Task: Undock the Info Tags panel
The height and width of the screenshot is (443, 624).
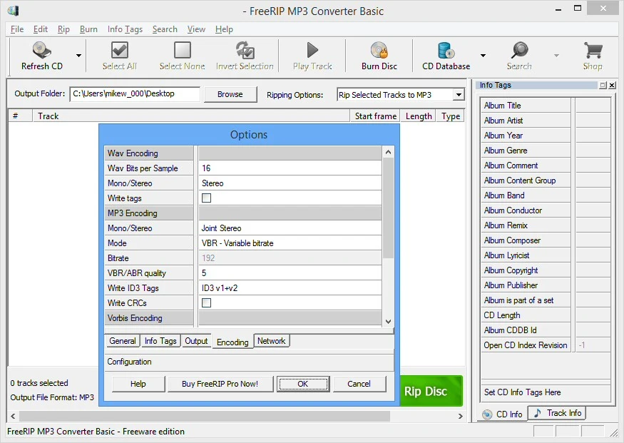Action: [x=603, y=85]
